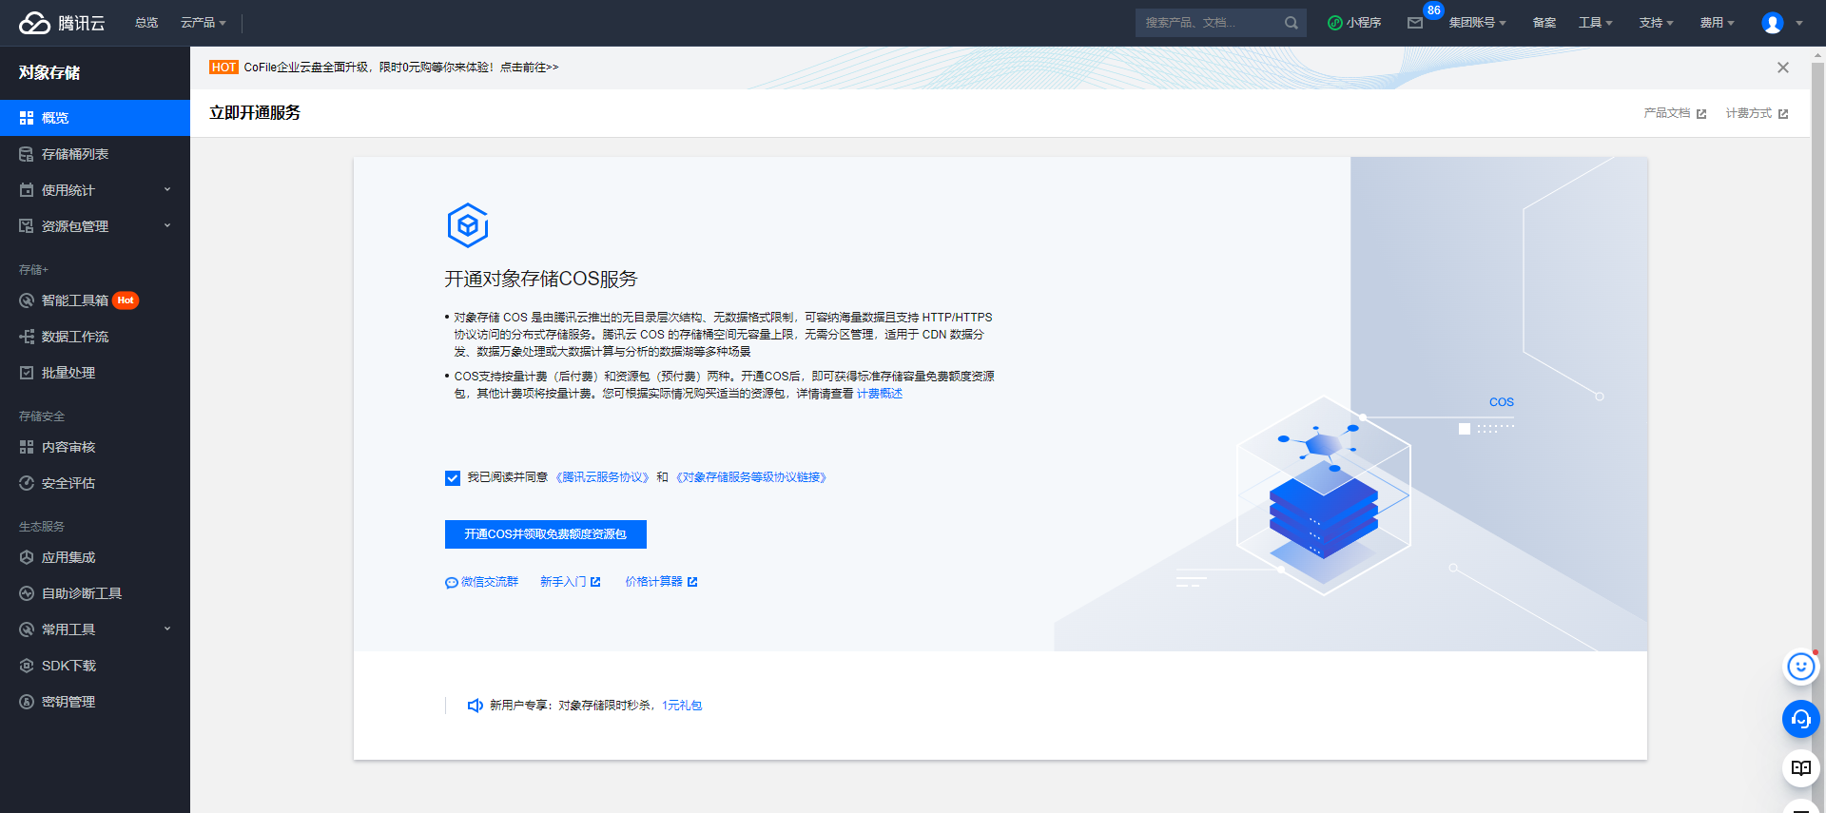Viewport: 1826px width, 813px height.
Task: Click the overview grid icon in sidebar
Action: 27,118
